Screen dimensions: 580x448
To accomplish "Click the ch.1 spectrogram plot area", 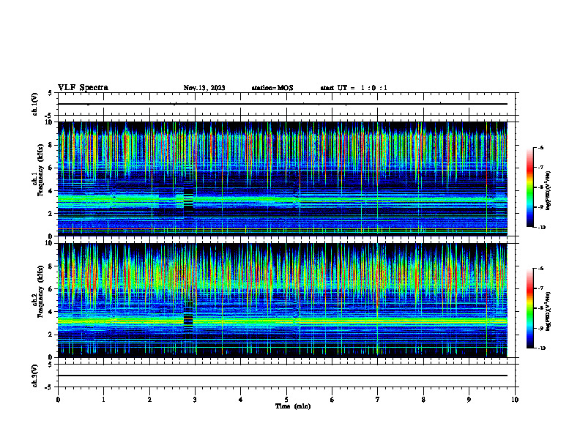I will [x=282, y=179].
